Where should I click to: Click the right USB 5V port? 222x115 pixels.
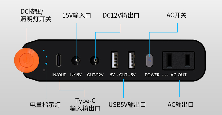point(132,60)
